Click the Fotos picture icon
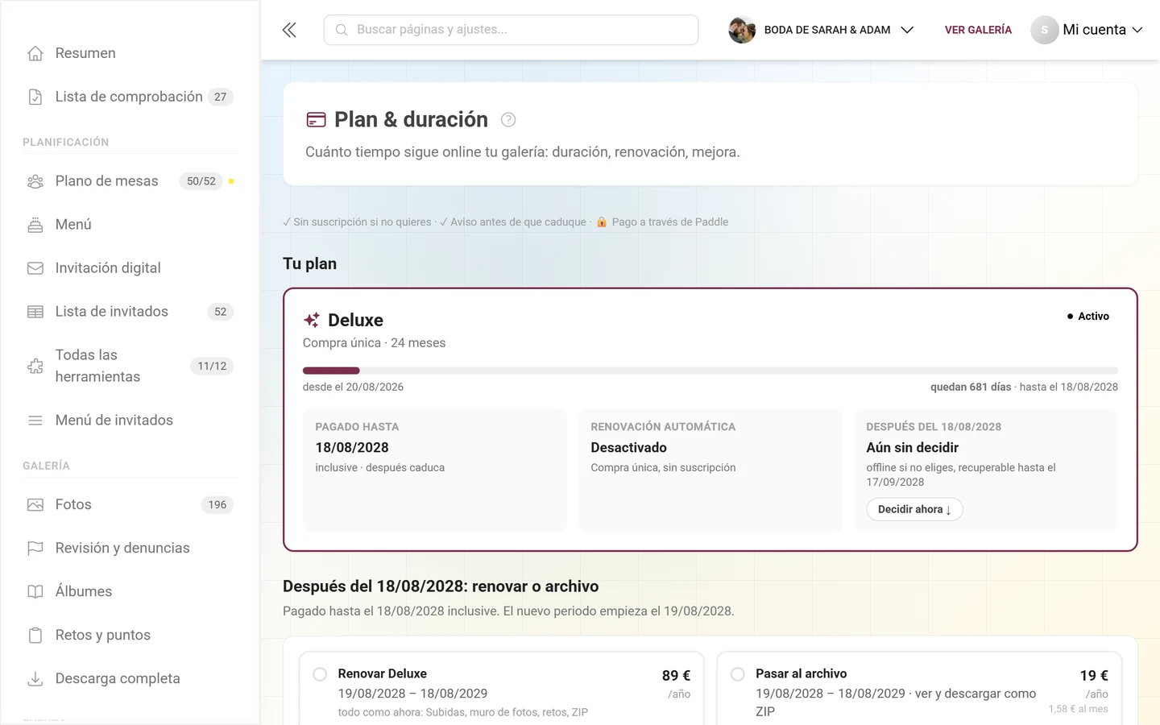The image size is (1160, 725). point(35,505)
